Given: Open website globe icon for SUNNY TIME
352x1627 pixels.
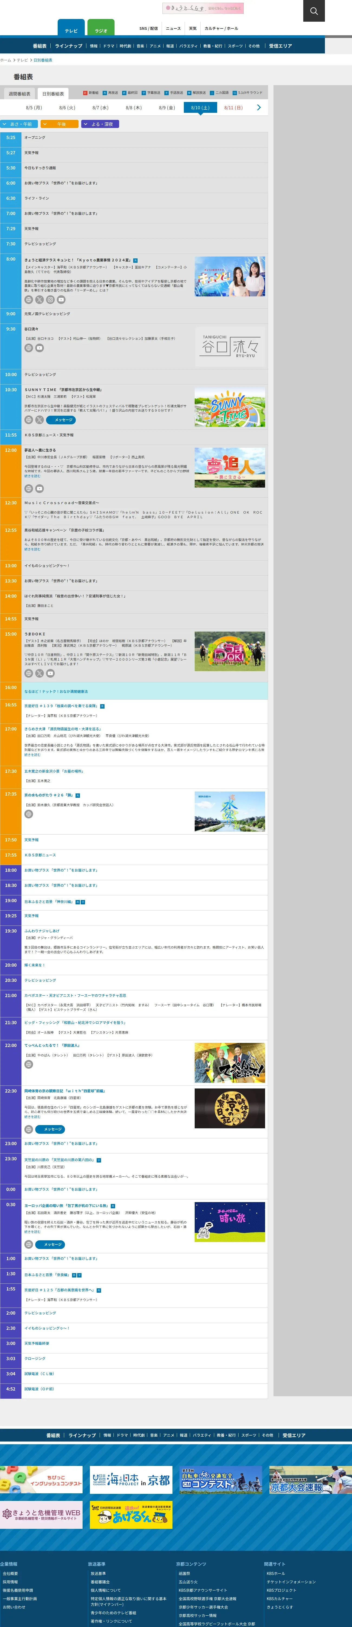Looking at the screenshot, I should pyautogui.click(x=28, y=420).
